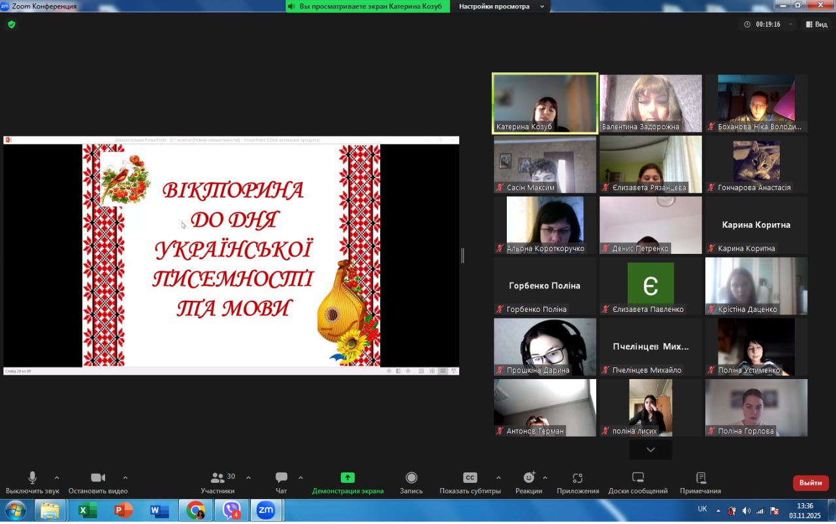The image size is (836, 524).
Task: Select Катерина Козуб video thumbnail
Action: 545,103
